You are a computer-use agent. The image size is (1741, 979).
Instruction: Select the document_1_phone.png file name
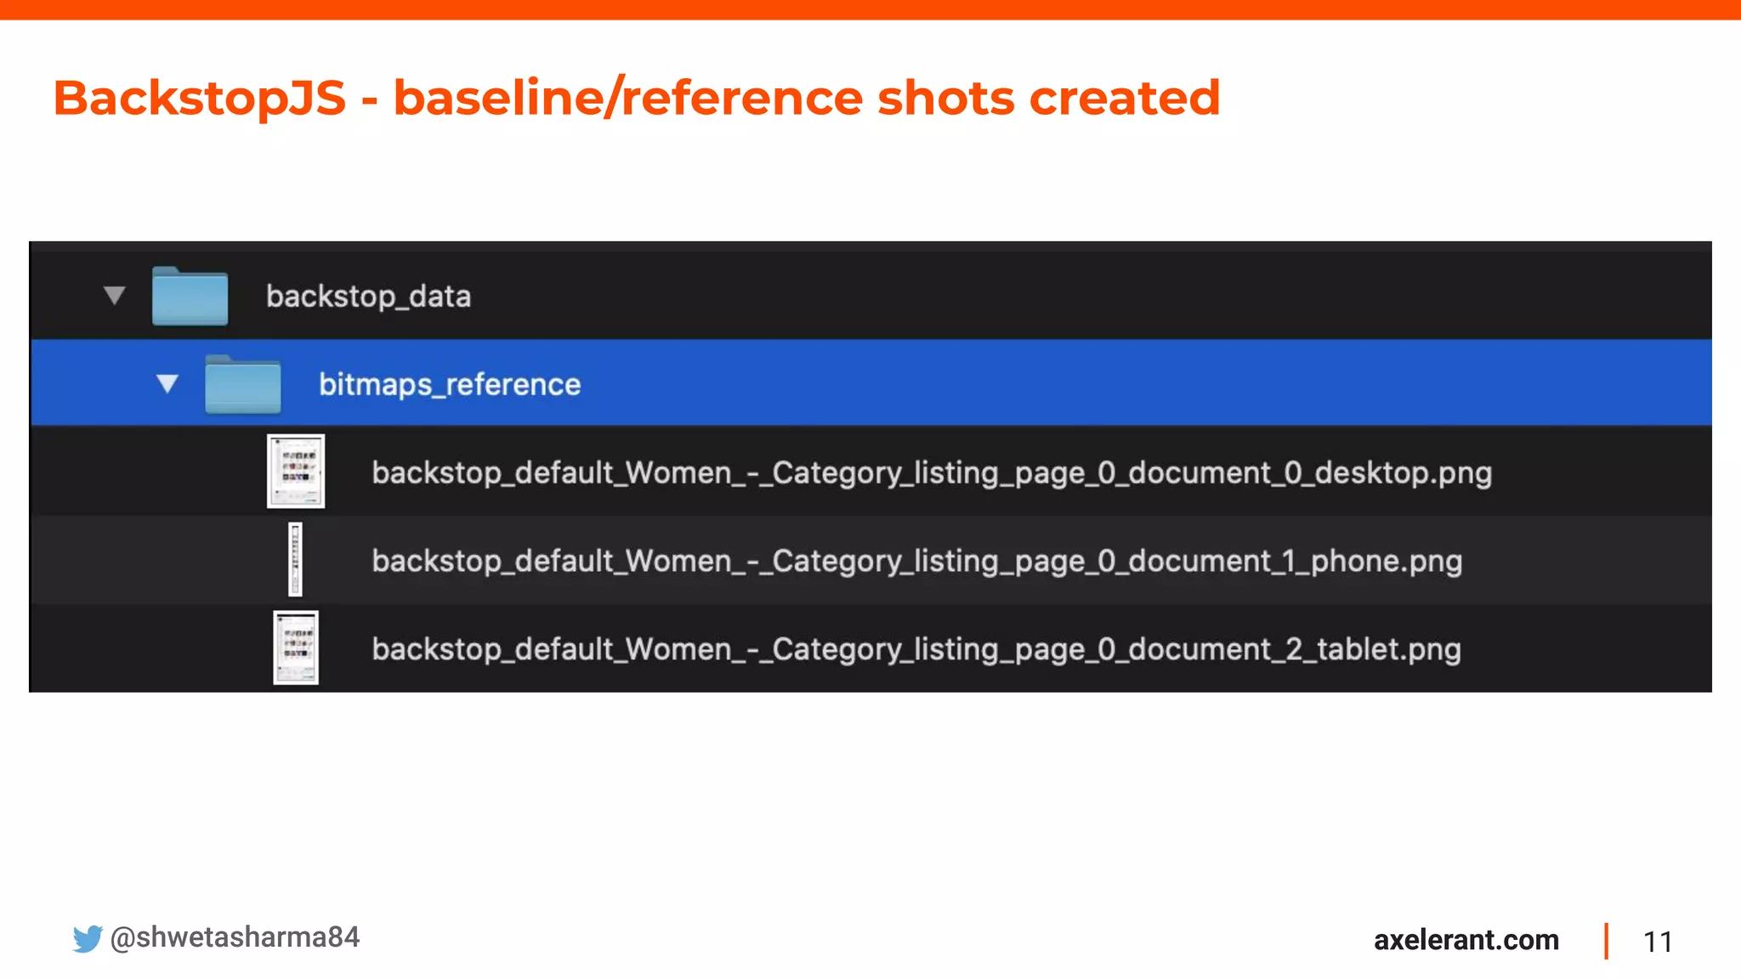[916, 561]
